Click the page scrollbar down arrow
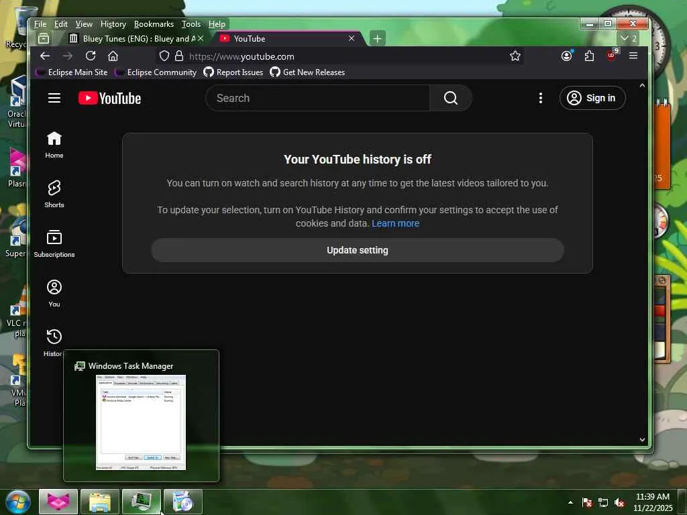Viewport: 687px width, 515px height. click(642, 440)
